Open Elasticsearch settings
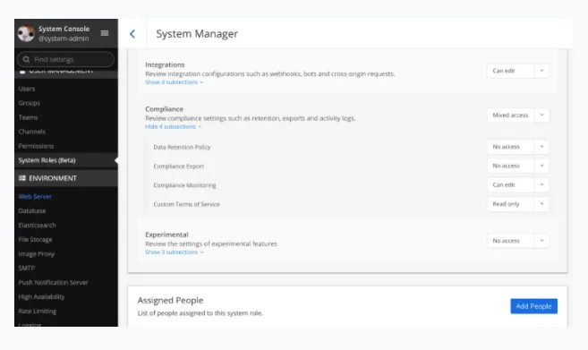 (x=37, y=225)
